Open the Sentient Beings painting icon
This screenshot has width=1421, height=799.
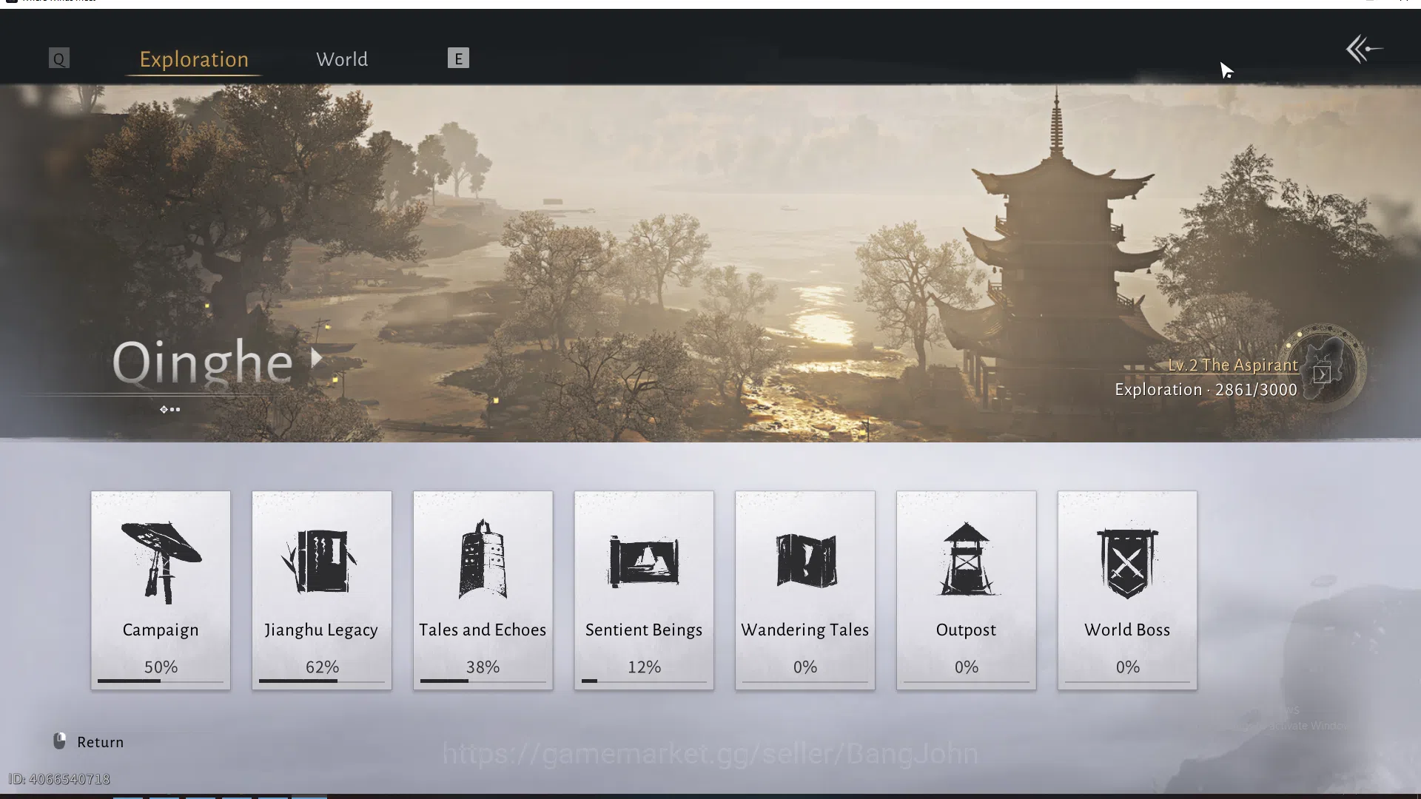tap(644, 561)
